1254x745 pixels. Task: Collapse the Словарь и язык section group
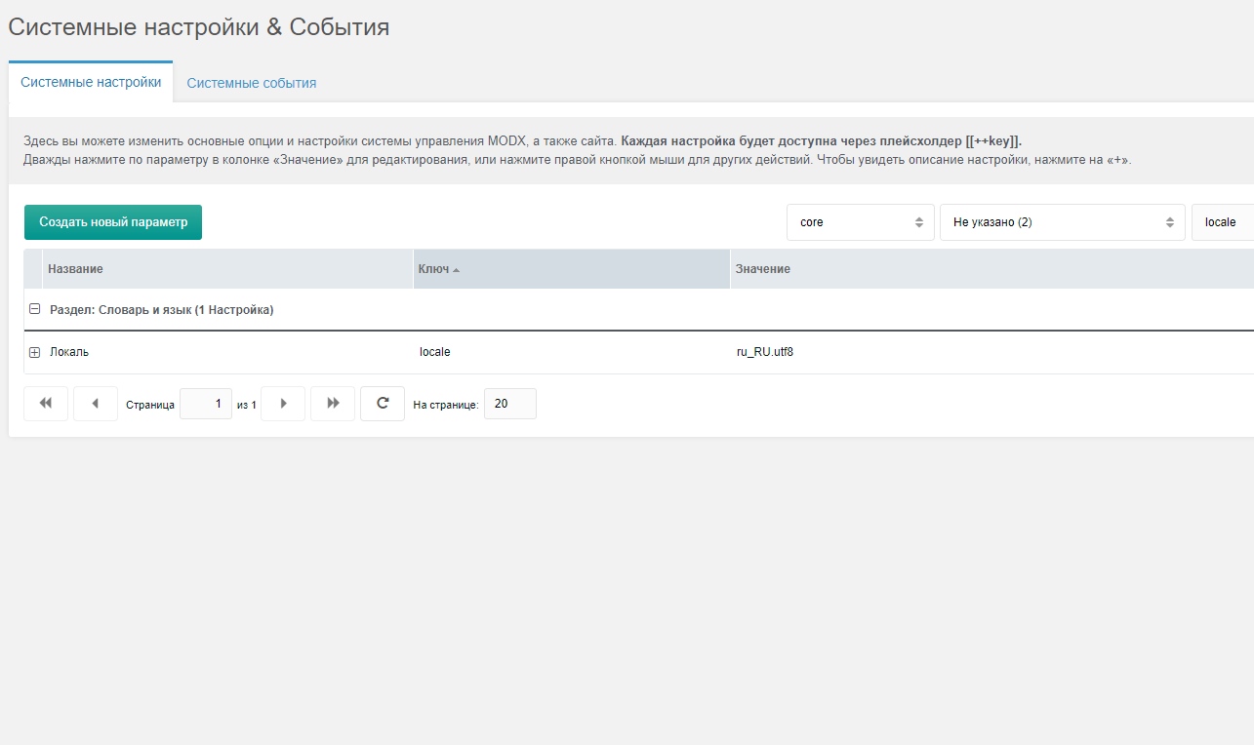pyautogui.click(x=34, y=310)
